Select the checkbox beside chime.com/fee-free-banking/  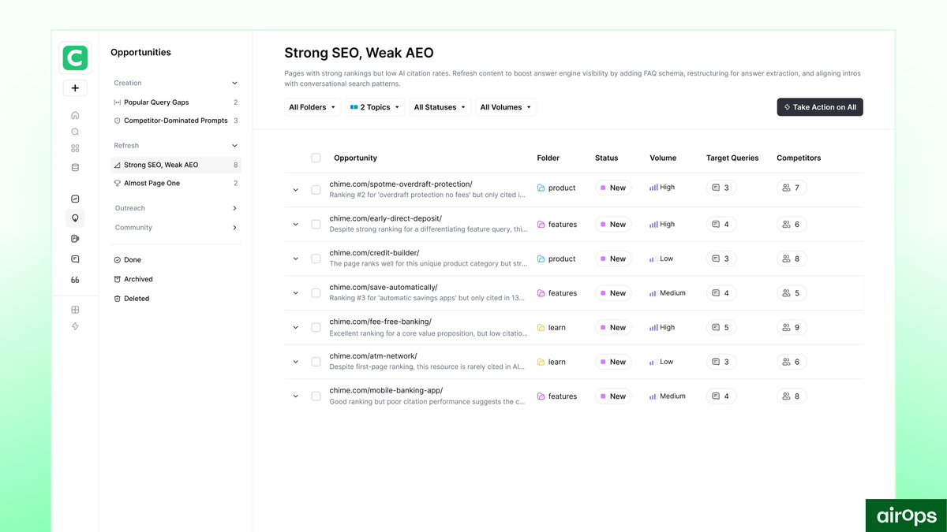[316, 327]
